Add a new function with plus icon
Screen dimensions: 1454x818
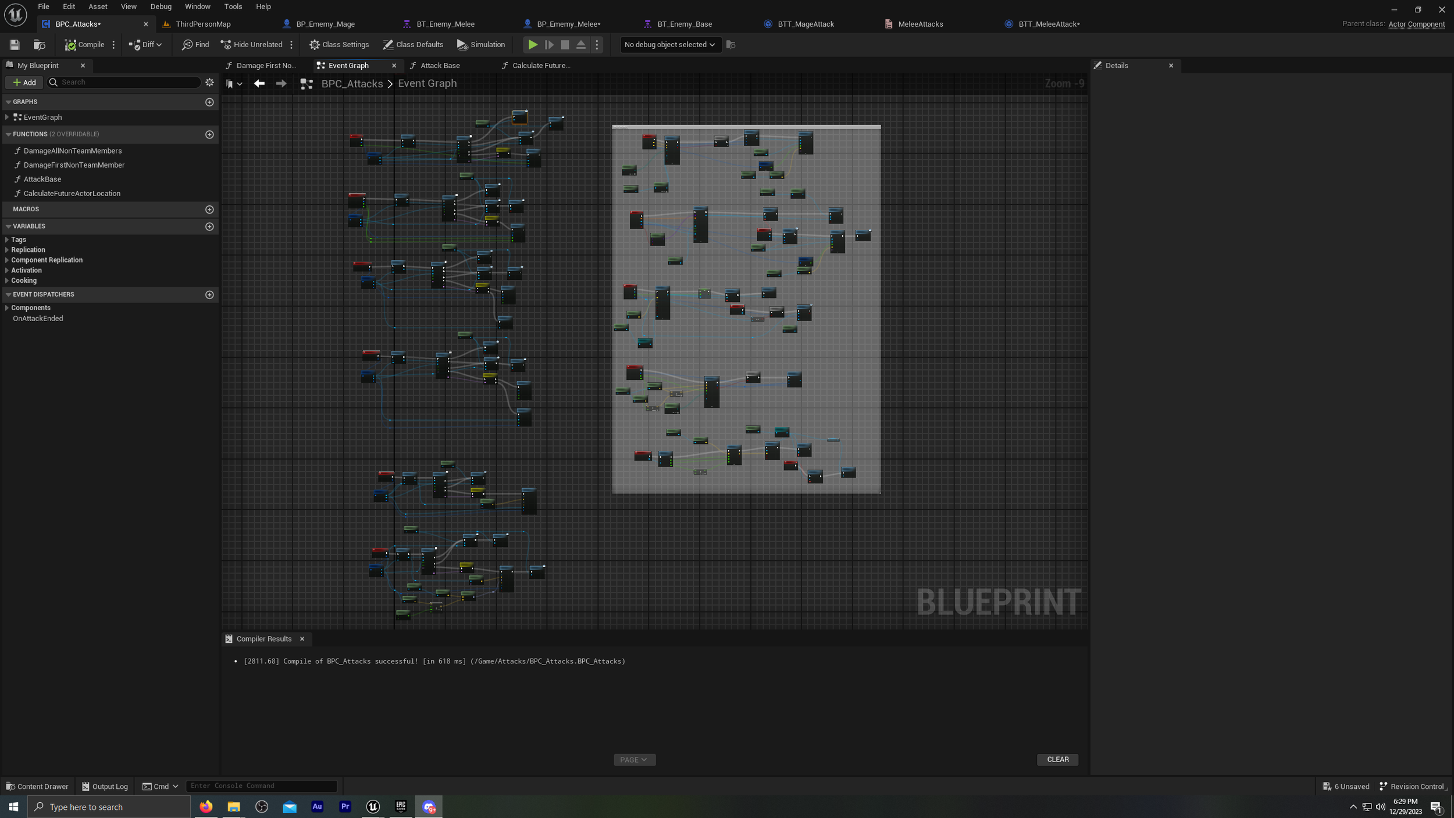click(x=209, y=134)
